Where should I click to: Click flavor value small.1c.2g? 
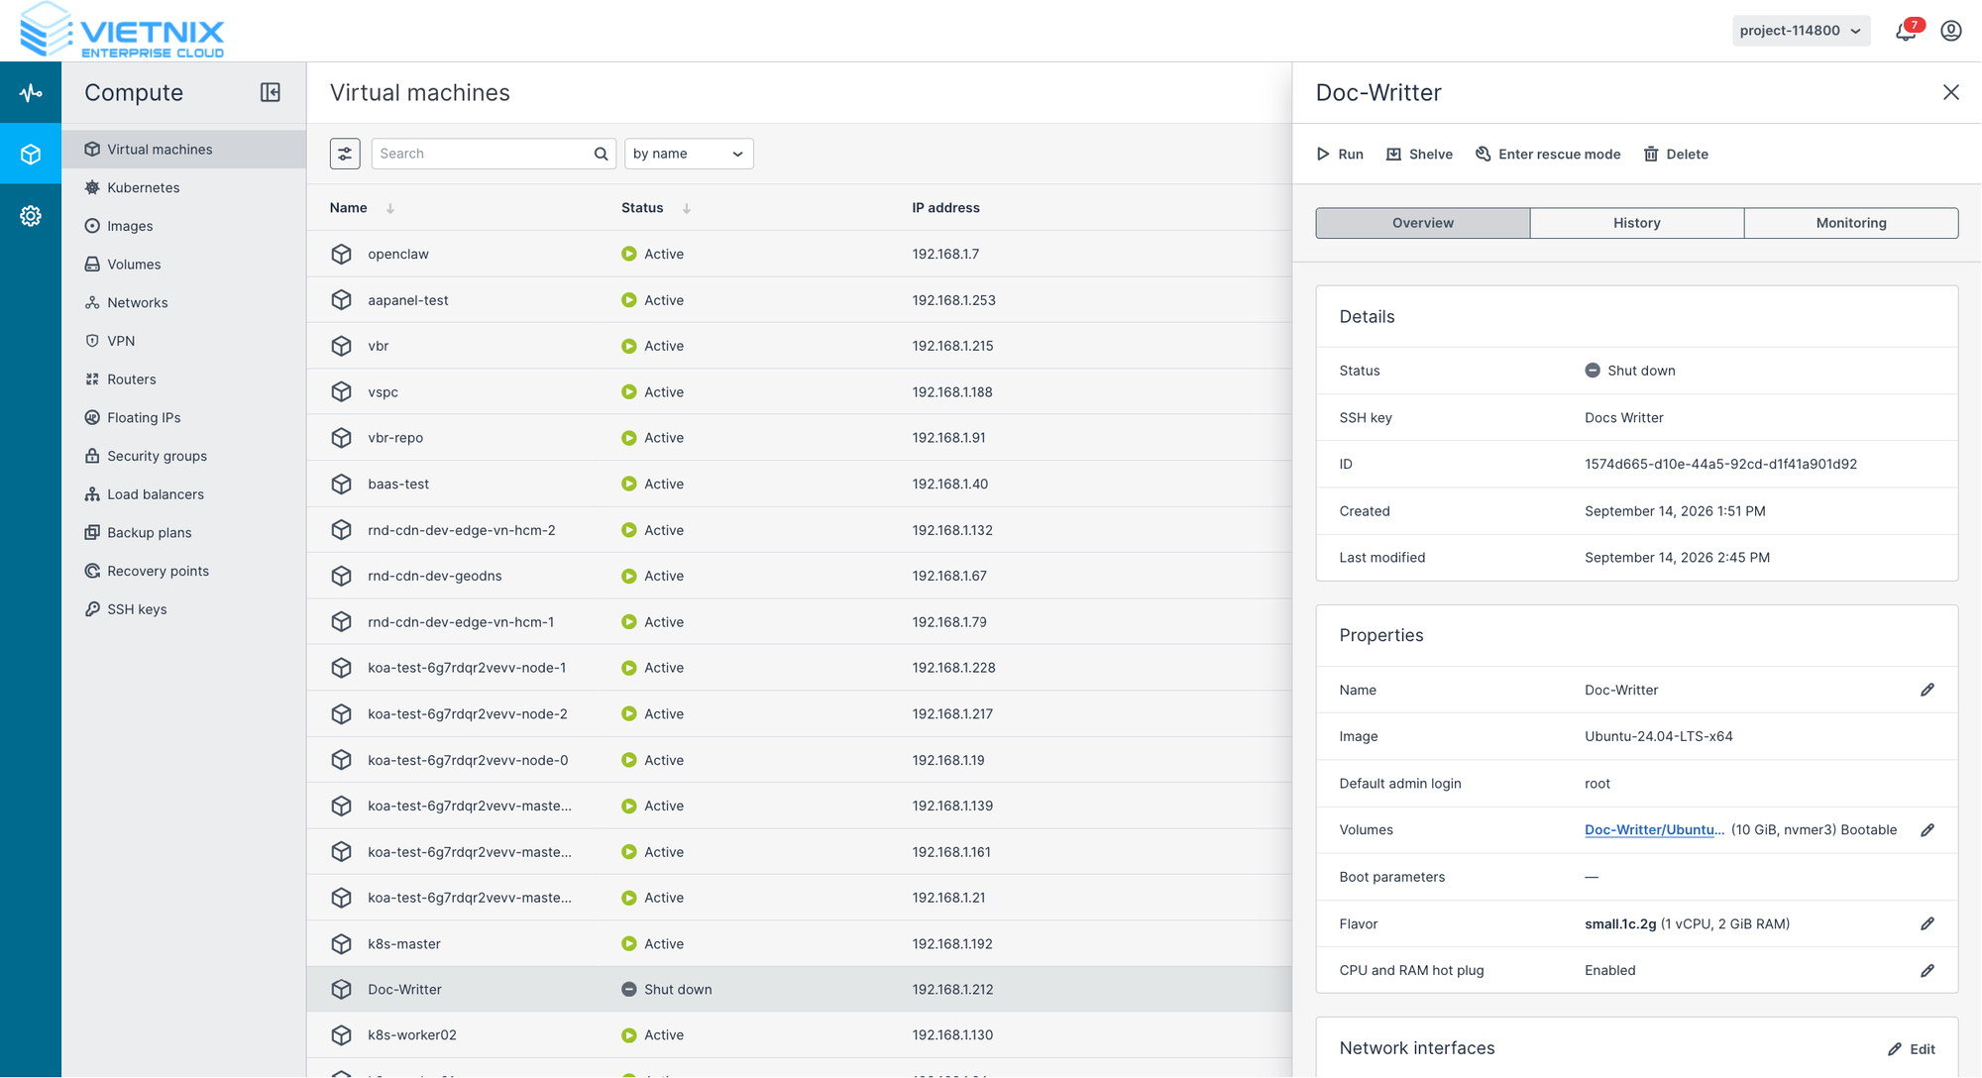pos(1620,923)
